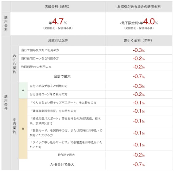The width and height of the screenshot is (175, 171).
Task: Click the 適用条件 vertical label
Action: coord(6,103)
